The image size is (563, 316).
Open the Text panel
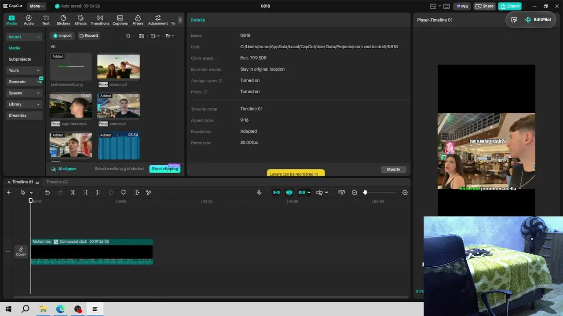(46, 20)
